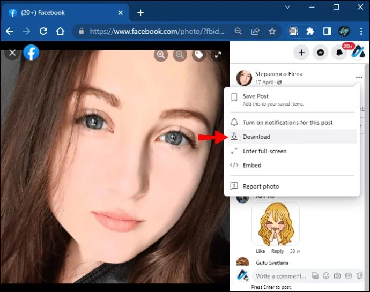The height and width of the screenshot is (292, 370).
Task: Click Like under the sticker comment
Action: (261, 251)
